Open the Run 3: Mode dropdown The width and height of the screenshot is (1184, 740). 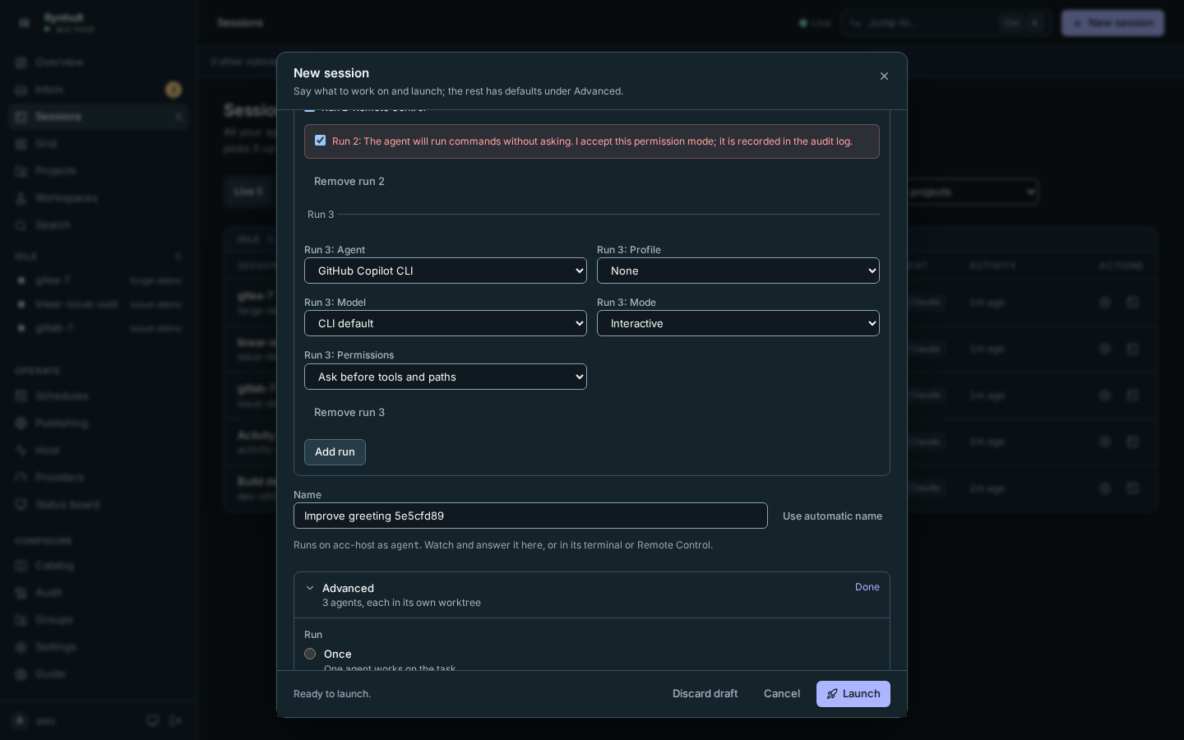738,323
